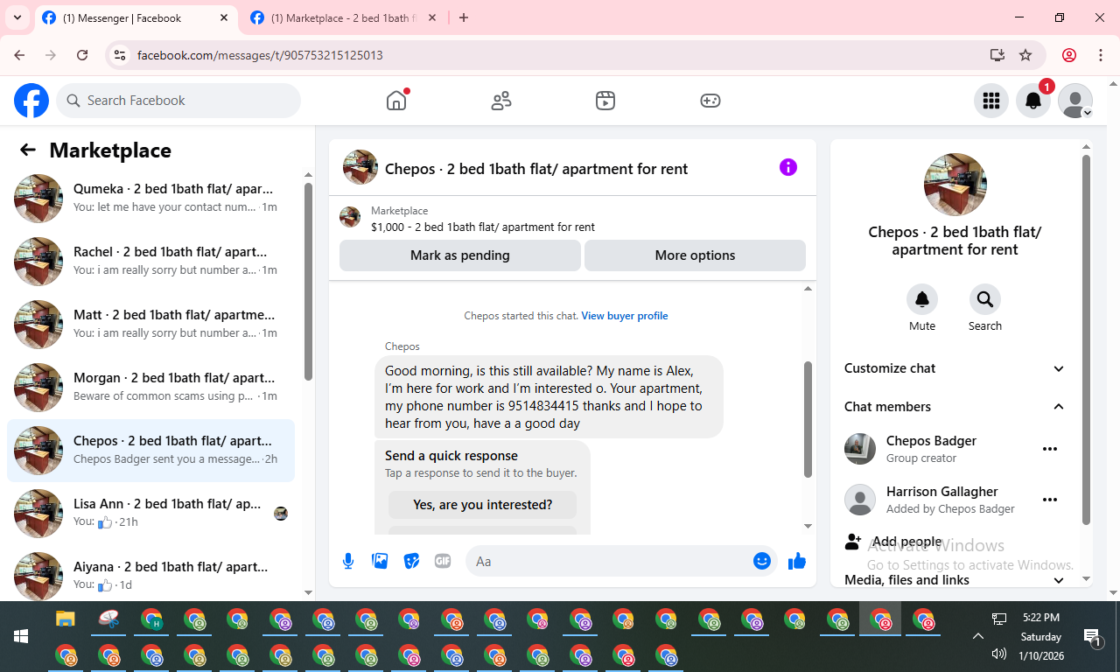Open the Lisa Ann conversation

pyautogui.click(x=150, y=514)
